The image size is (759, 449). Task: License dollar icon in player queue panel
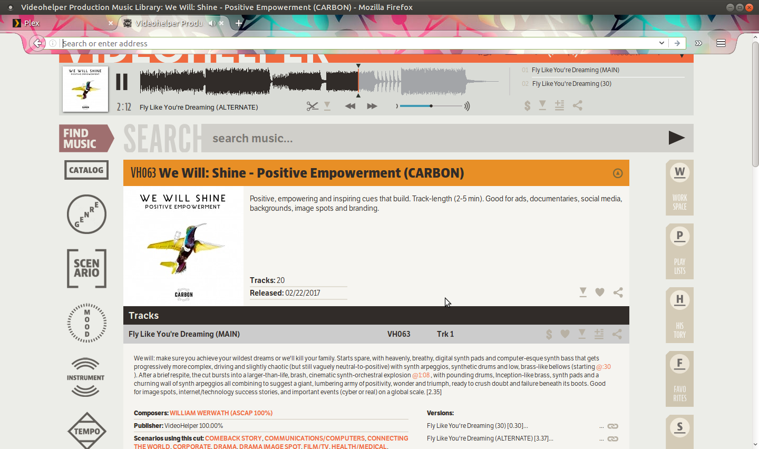pyautogui.click(x=527, y=106)
